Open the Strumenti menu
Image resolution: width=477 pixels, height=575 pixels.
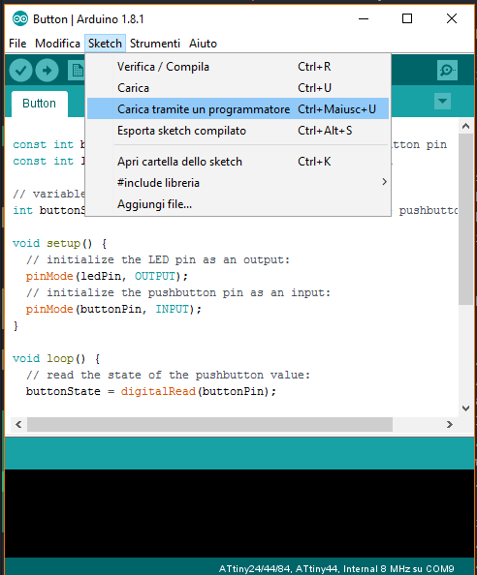pyautogui.click(x=155, y=44)
